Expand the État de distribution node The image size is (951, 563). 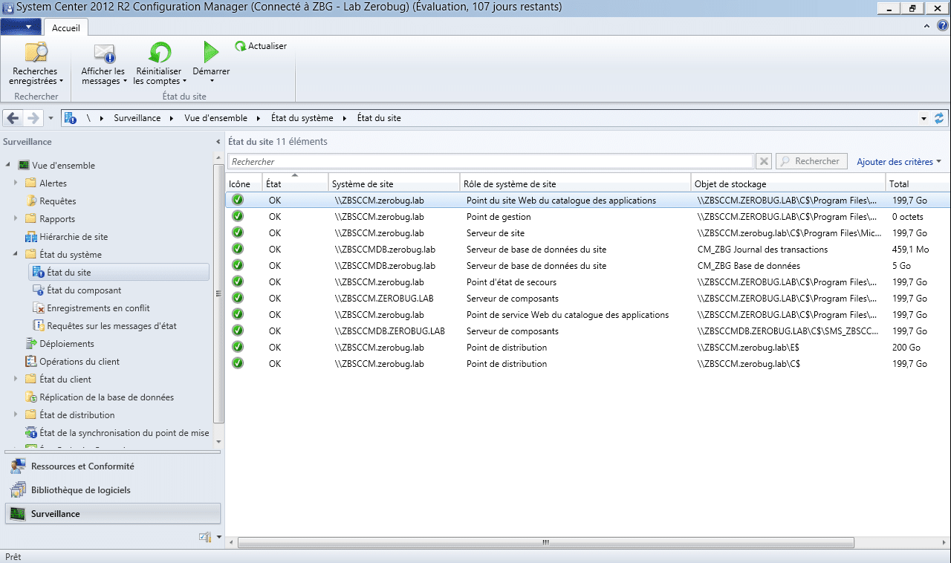coord(16,415)
